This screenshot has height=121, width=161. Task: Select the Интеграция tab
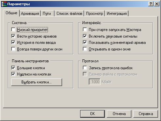coord(117,14)
